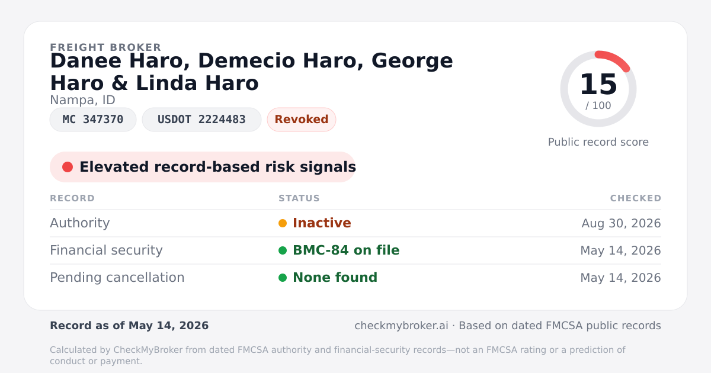Click the broker name heading Danee Haro
Image resolution: width=711 pixels, height=373 pixels.
click(x=251, y=72)
